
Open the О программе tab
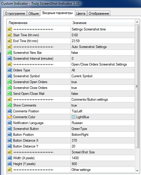(x=15, y=13)
